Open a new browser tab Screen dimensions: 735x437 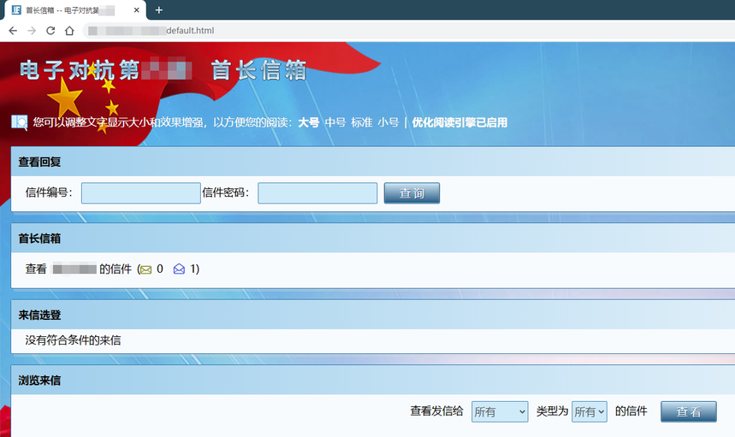(x=159, y=10)
